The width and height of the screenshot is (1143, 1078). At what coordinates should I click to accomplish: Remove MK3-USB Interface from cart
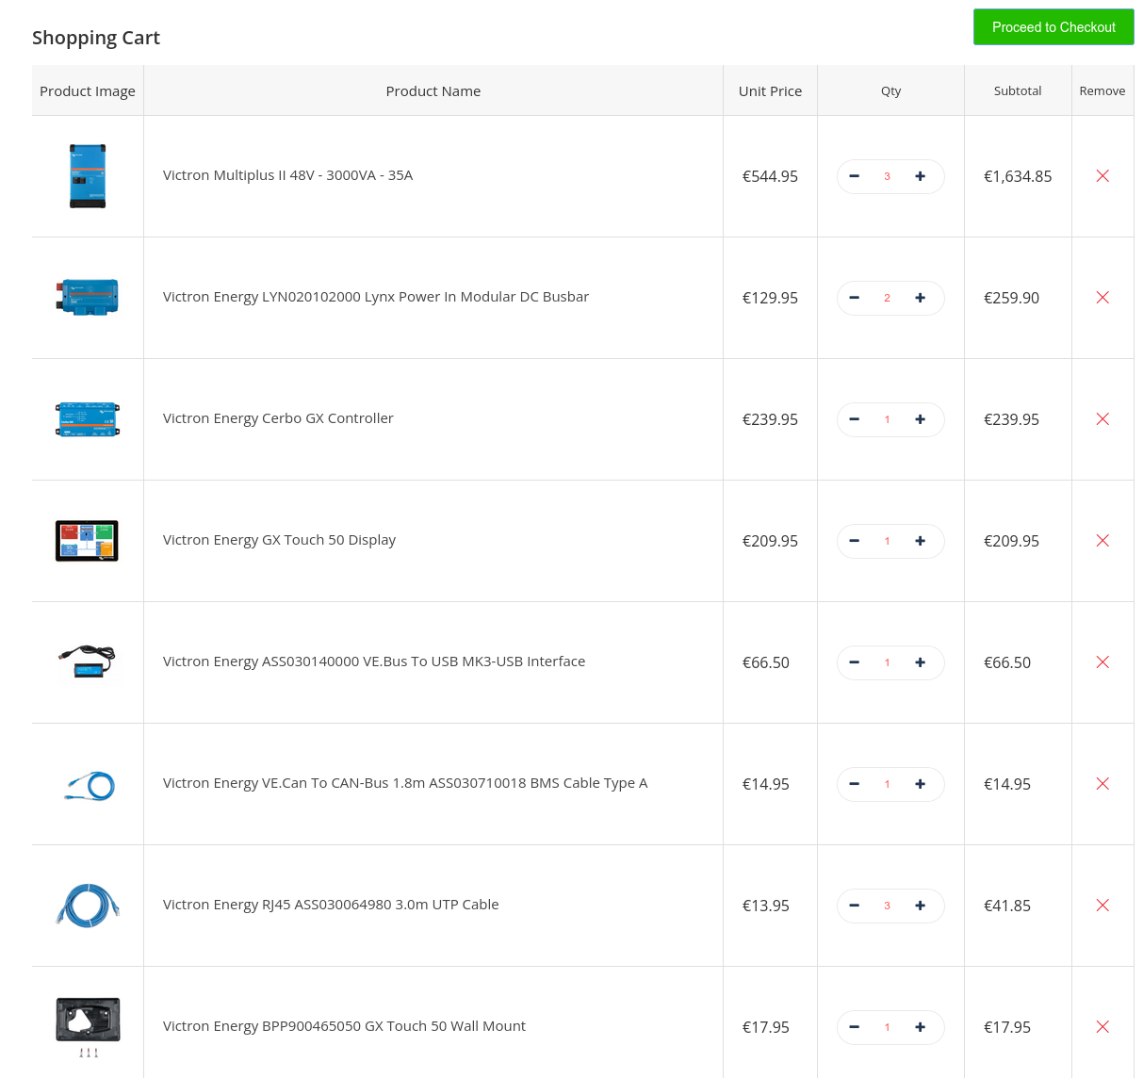coord(1102,662)
